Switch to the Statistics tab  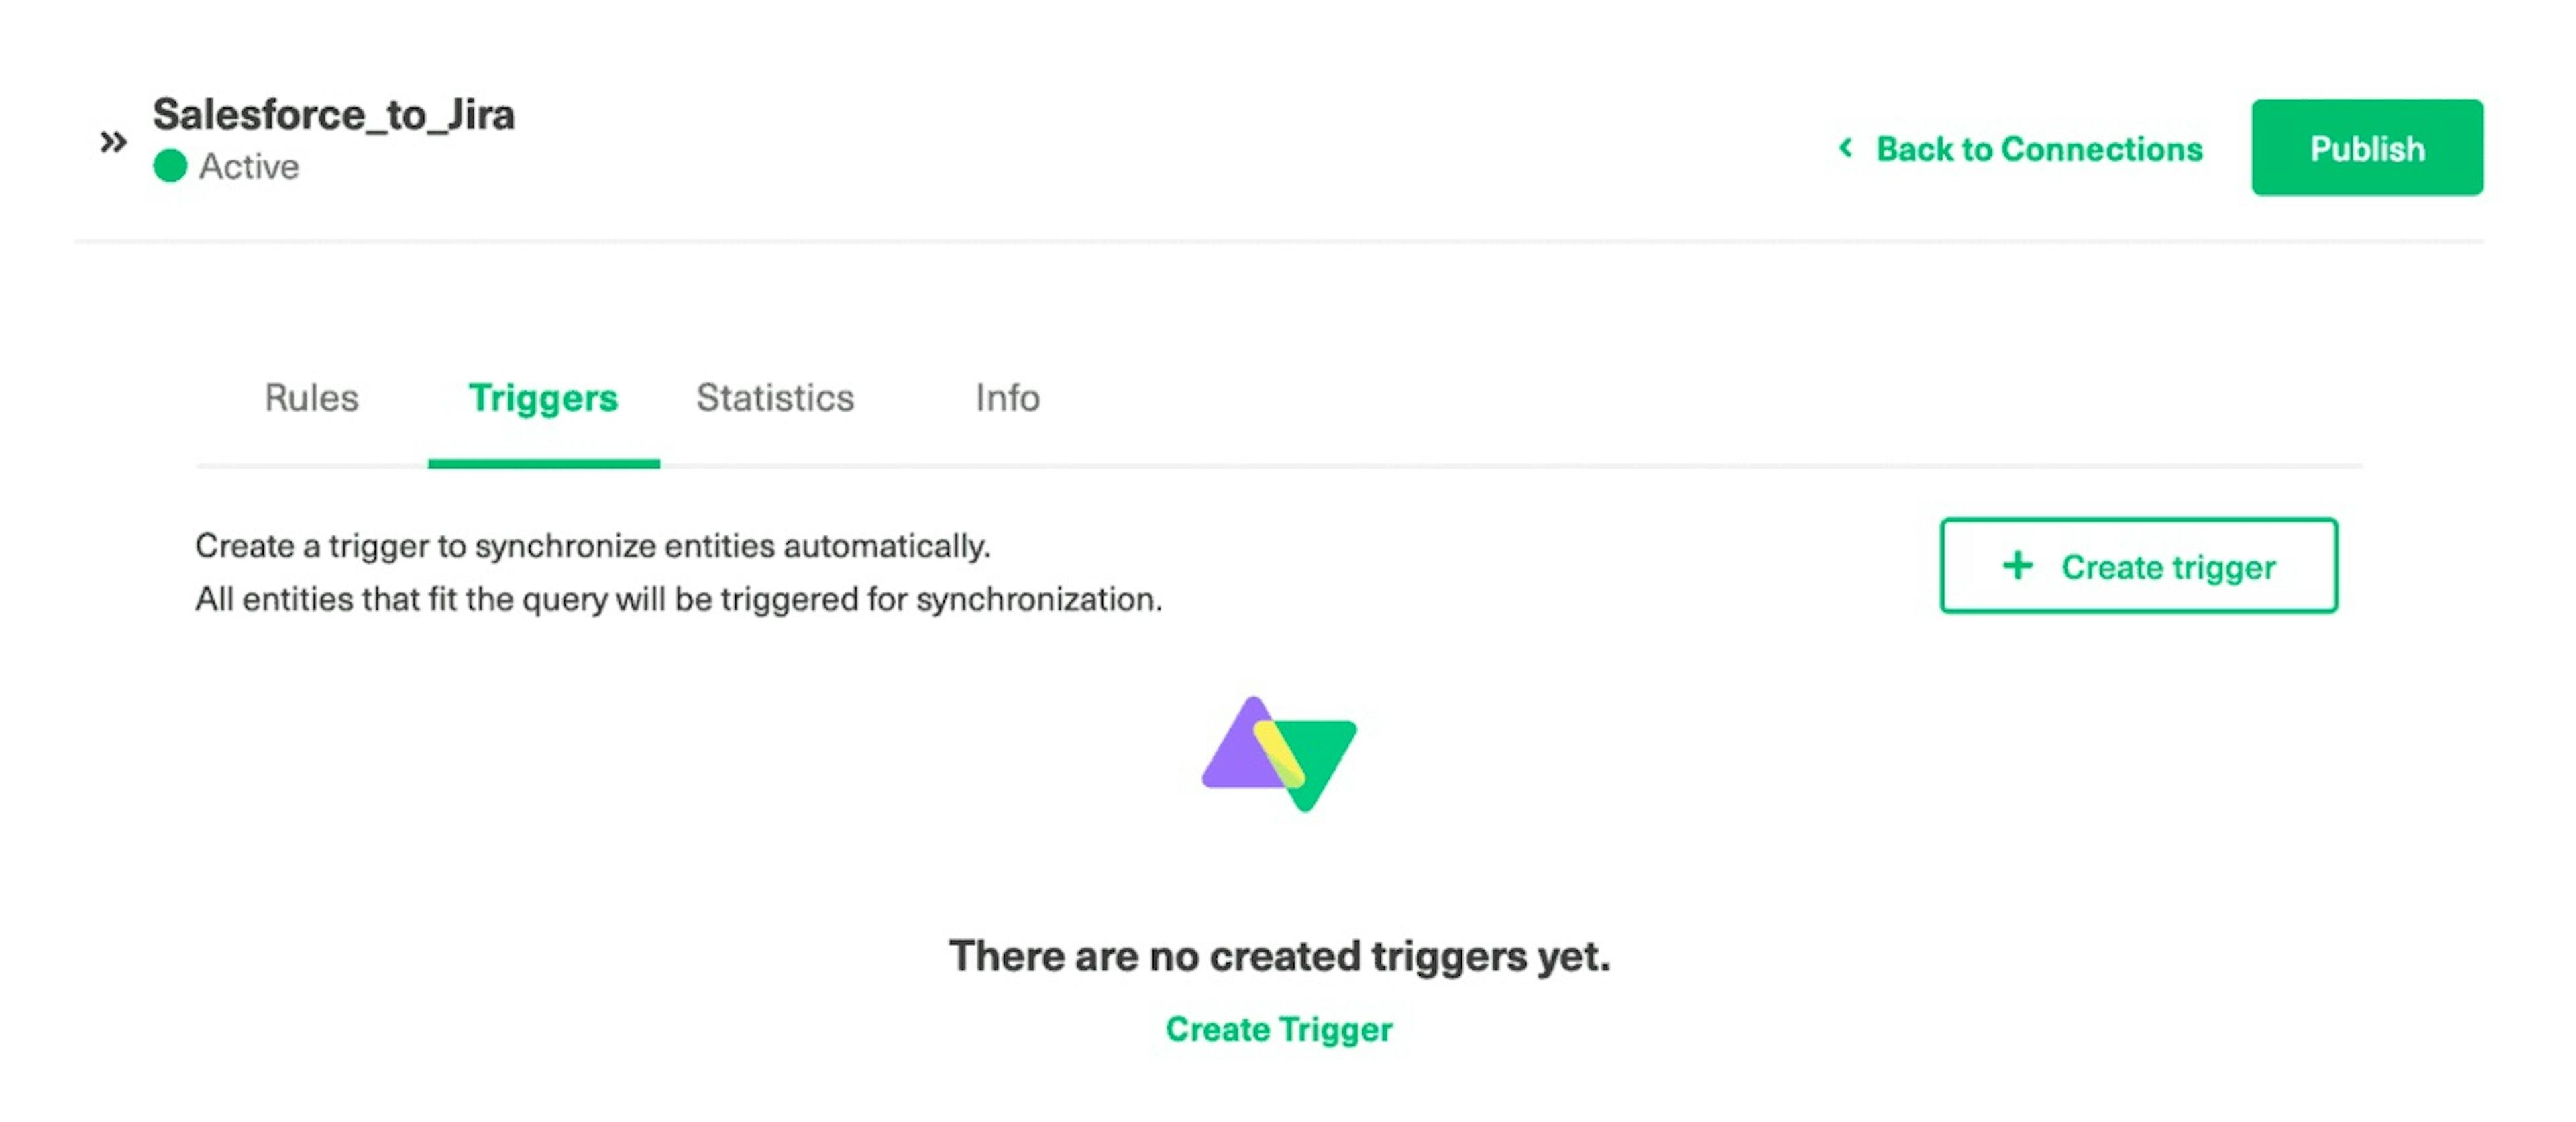tap(773, 398)
